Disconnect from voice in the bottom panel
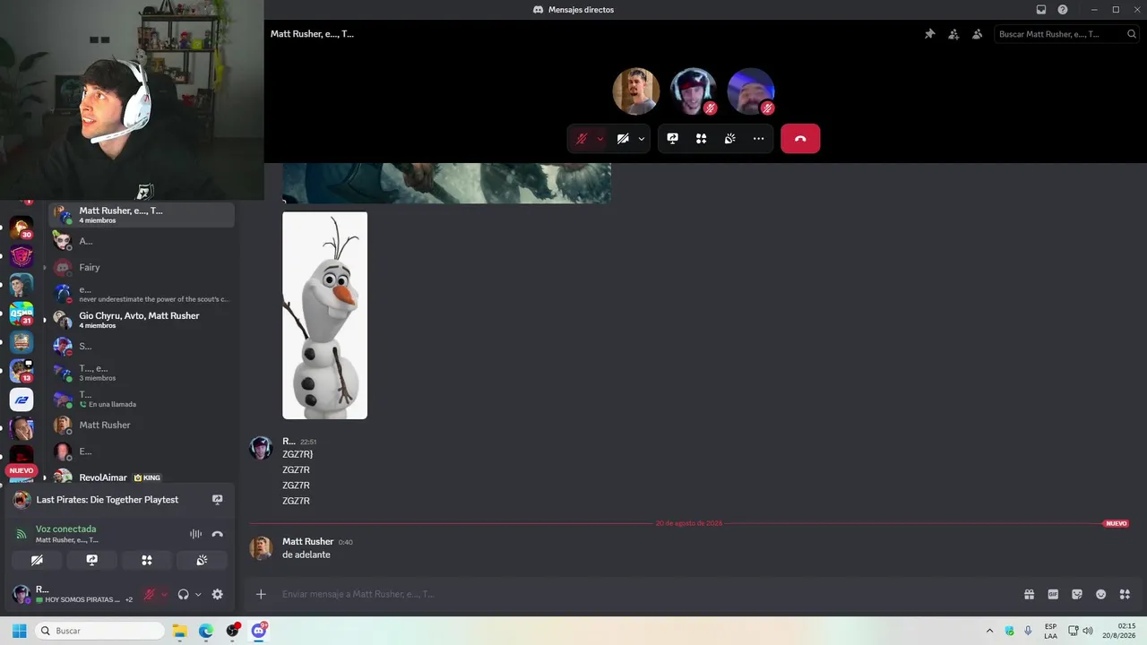Image resolution: width=1147 pixels, height=645 pixels. [217, 534]
